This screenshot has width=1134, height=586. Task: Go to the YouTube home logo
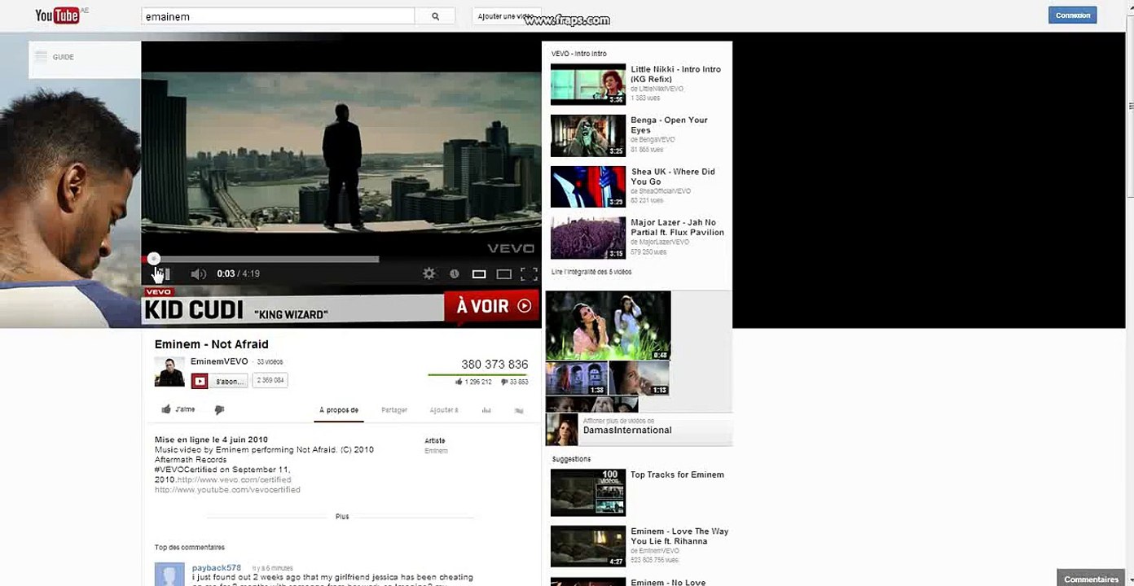point(57,15)
